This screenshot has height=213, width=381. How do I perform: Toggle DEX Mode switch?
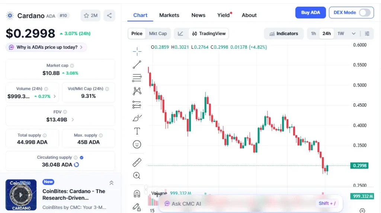(365, 13)
